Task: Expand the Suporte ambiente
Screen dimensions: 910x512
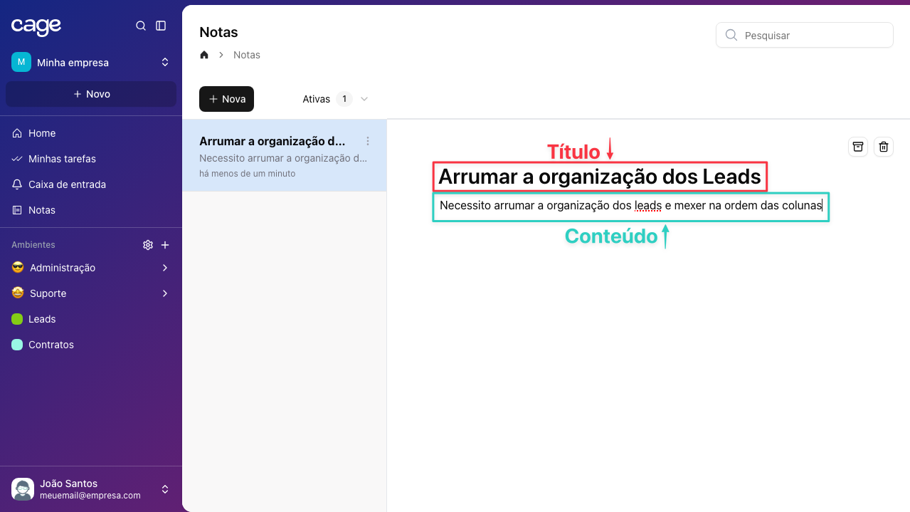Action: [165, 293]
